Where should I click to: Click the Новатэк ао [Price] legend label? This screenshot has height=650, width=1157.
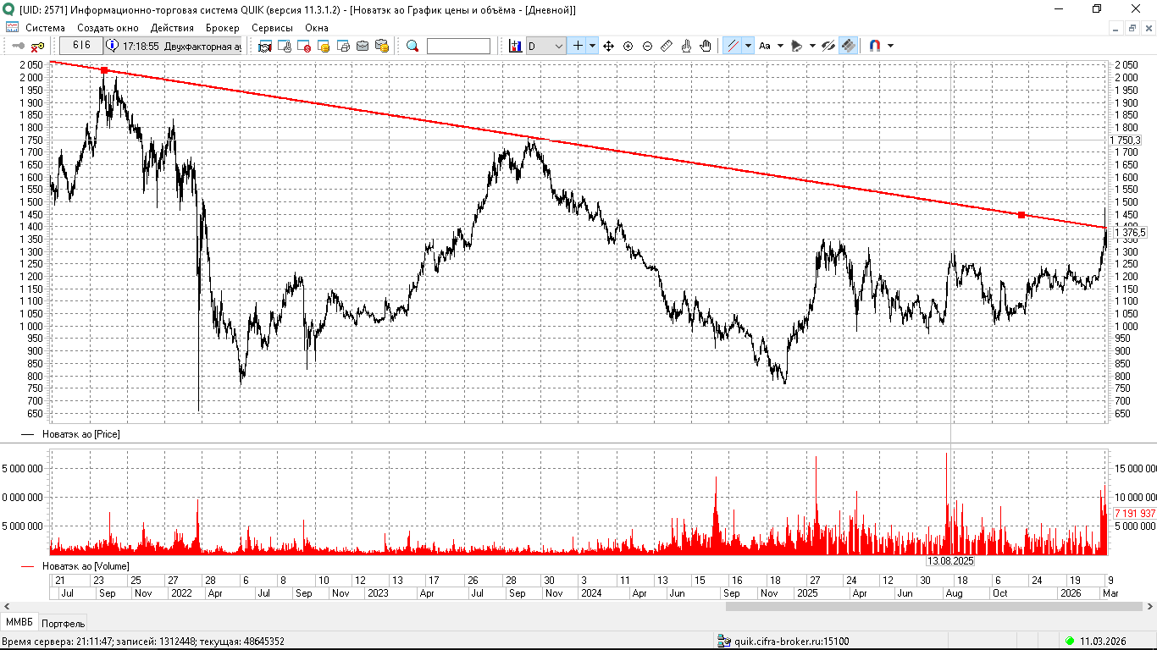(x=81, y=434)
